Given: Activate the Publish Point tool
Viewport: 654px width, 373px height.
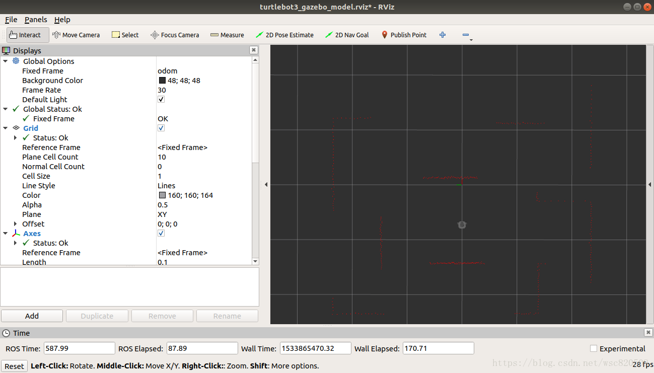Looking at the screenshot, I should (404, 35).
